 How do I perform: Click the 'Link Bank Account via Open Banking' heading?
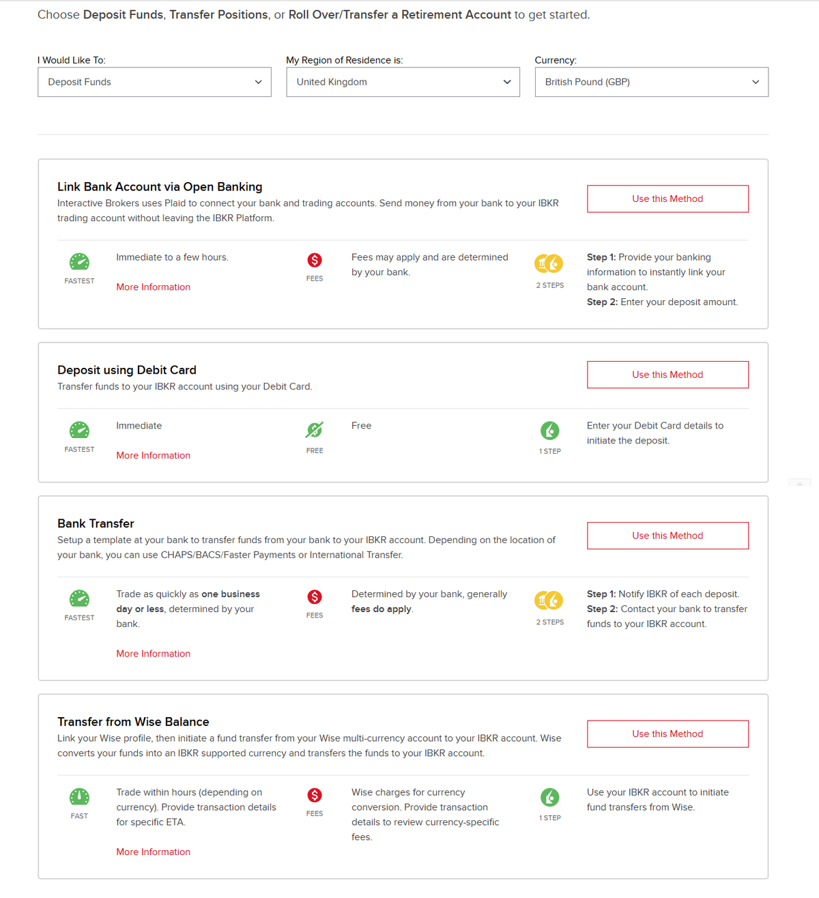(x=160, y=187)
